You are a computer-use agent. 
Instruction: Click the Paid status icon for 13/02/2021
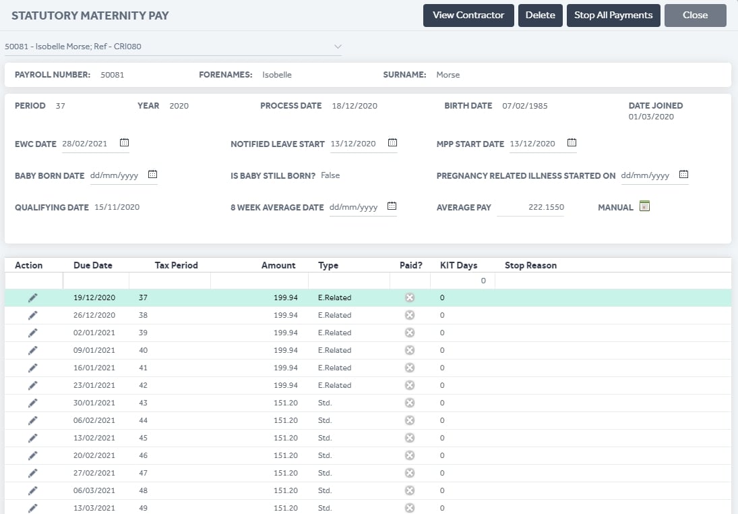(x=410, y=438)
